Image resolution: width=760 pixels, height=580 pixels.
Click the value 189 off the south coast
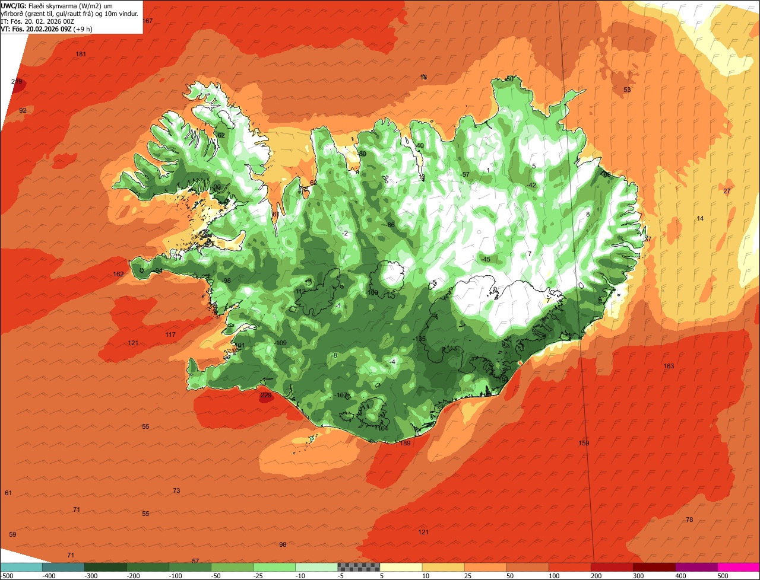[405, 444]
